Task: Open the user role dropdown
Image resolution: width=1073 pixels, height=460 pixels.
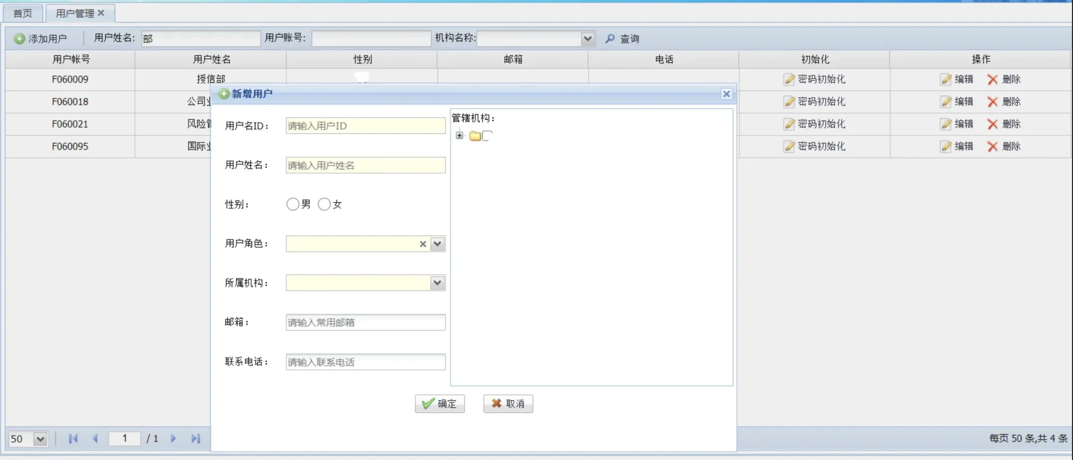Action: click(x=437, y=244)
